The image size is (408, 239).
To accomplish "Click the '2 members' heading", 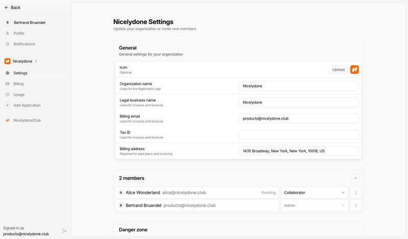I will [x=132, y=178].
